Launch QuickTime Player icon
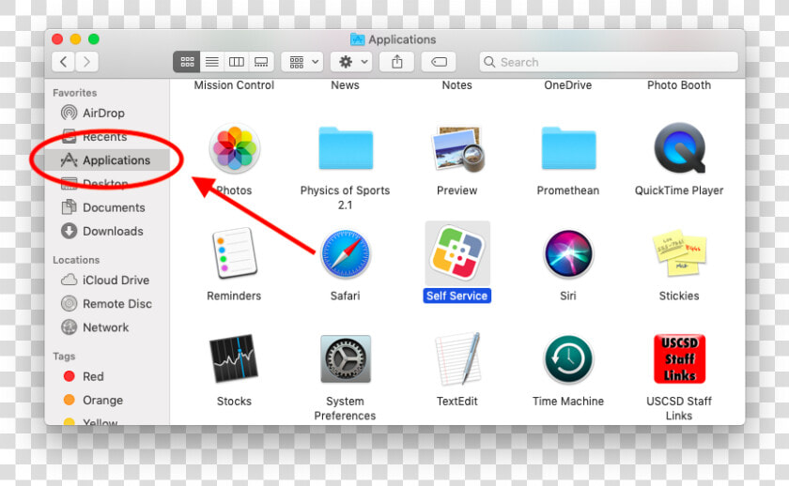789x486 pixels. coord(680,148)
